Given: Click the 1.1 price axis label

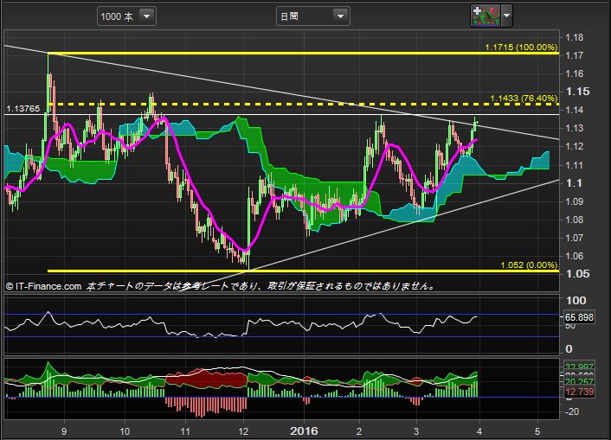Looking at the screenshot, I should [574, 183].
